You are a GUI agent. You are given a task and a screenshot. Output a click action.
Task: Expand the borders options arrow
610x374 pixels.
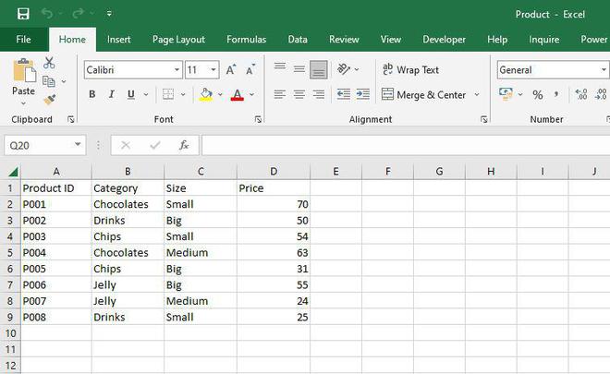(x=183, y=94)
